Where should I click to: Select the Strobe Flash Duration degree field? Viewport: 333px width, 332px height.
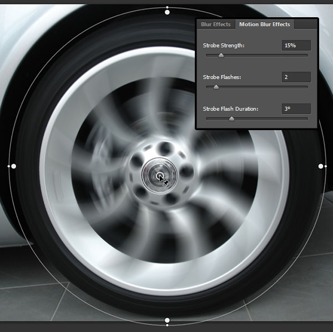point(295,109)
